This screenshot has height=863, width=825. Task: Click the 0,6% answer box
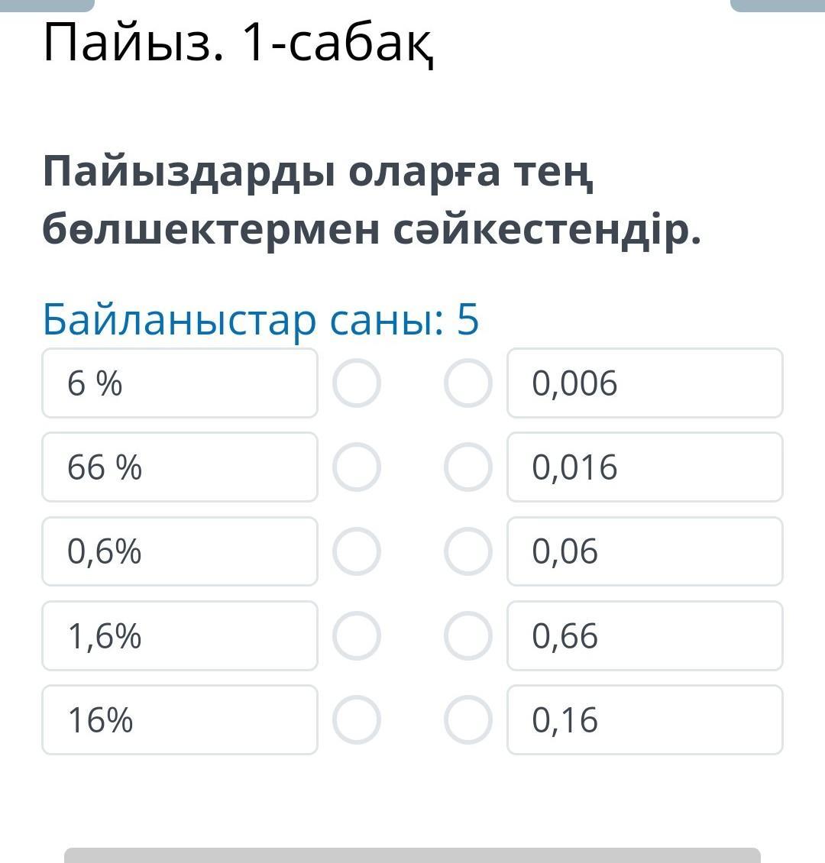click(180, 551)
